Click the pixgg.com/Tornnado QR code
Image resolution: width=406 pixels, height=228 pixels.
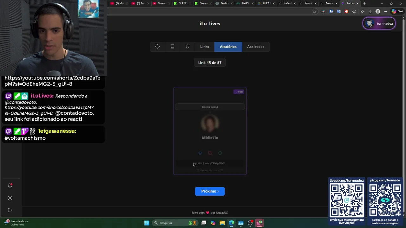coord(385,200)
